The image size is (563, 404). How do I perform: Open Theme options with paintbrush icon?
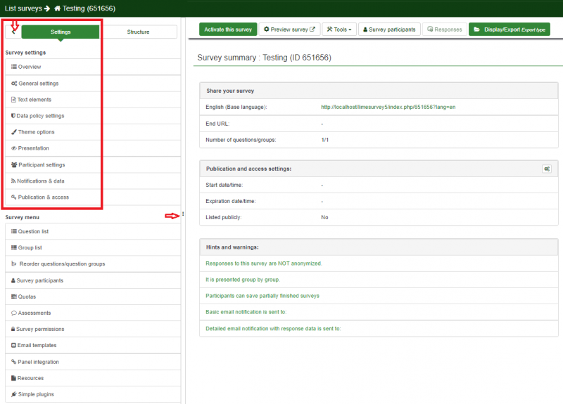coord(36,132)
